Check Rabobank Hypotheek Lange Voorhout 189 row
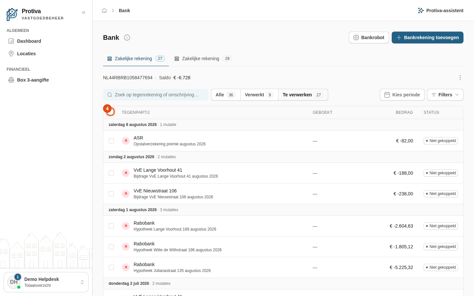This screenshot has width=474, height=296. click(111, 226)
